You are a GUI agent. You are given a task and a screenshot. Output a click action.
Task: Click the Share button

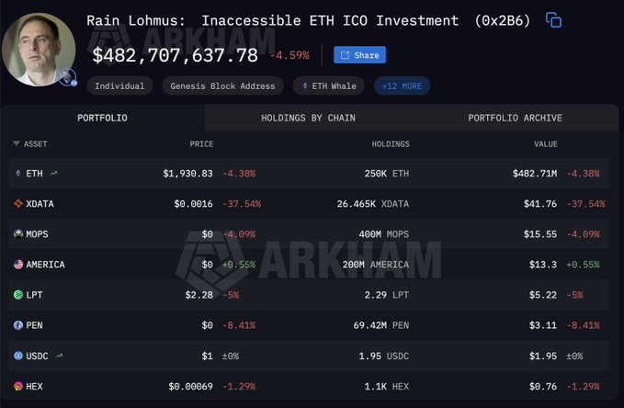coord(359,55)
